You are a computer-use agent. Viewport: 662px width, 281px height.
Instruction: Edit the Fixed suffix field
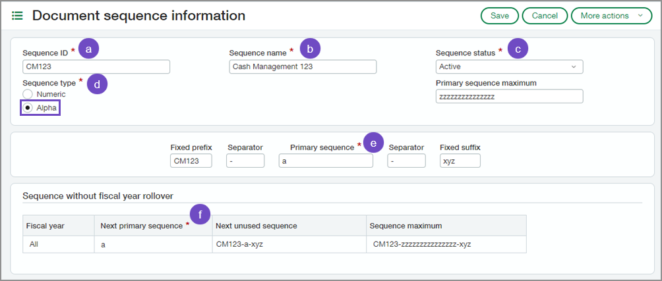460,161
